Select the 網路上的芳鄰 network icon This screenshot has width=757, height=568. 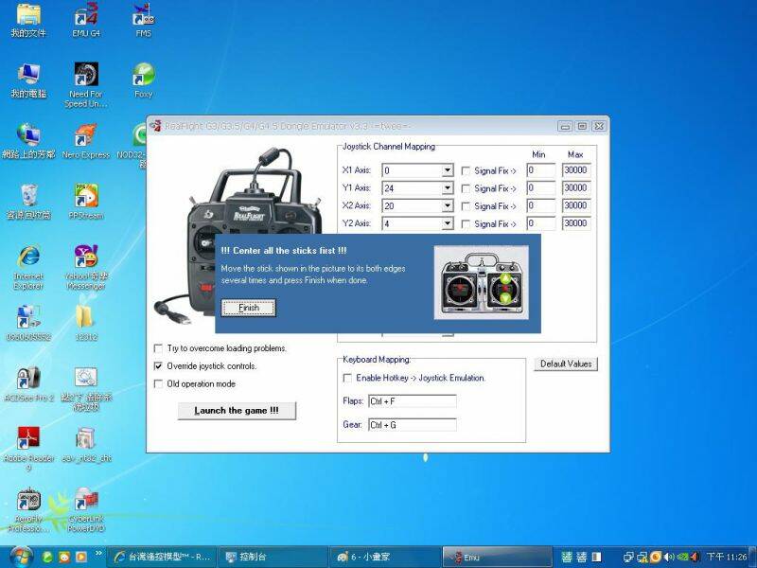28,141
